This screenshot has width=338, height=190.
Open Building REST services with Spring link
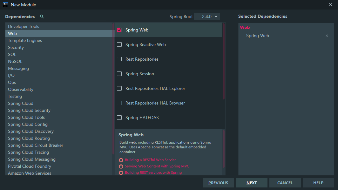153,173
